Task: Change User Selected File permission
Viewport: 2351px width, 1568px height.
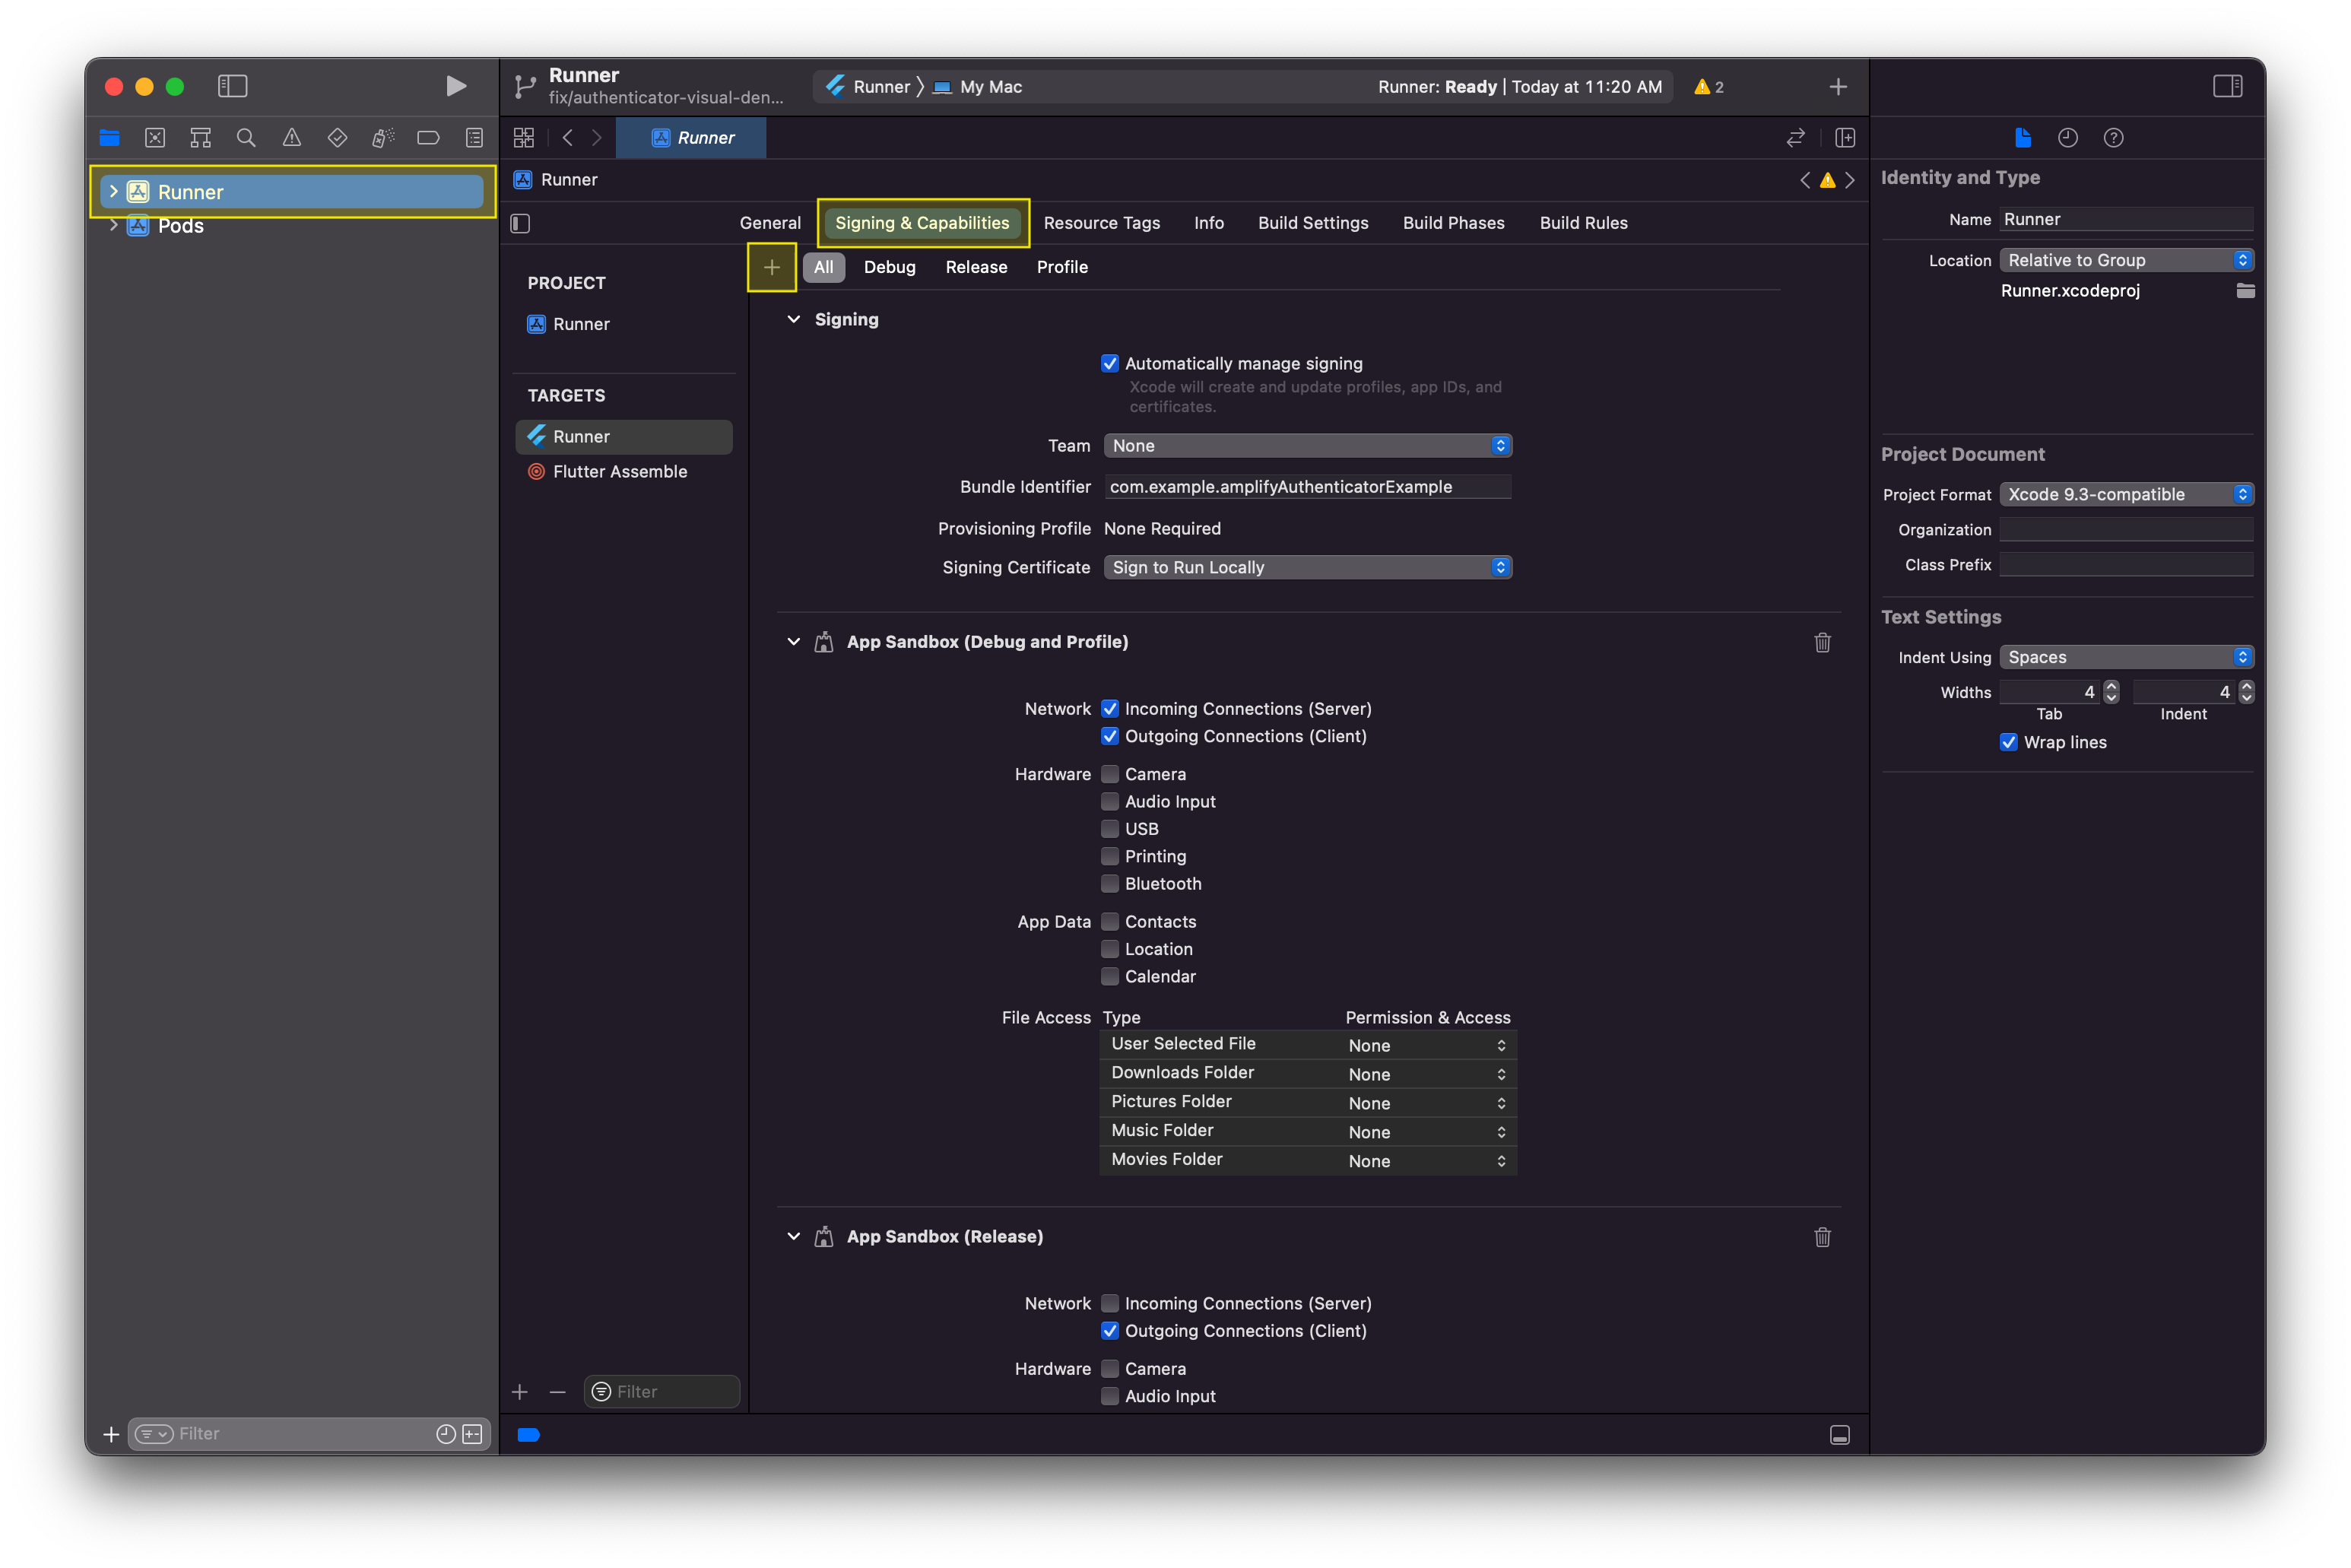Action: click(1426, 1046)
